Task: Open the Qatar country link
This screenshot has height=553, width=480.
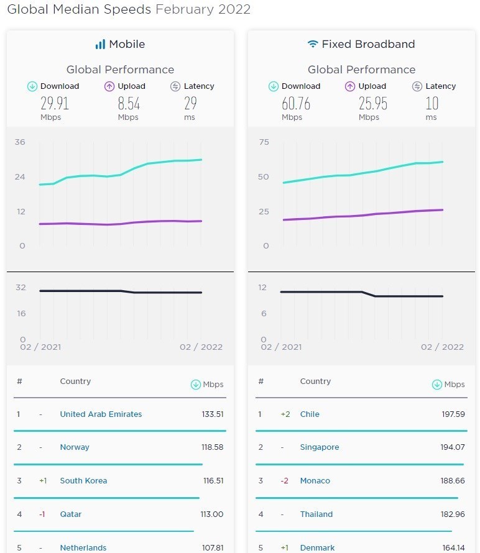Action: coord(70,514)
